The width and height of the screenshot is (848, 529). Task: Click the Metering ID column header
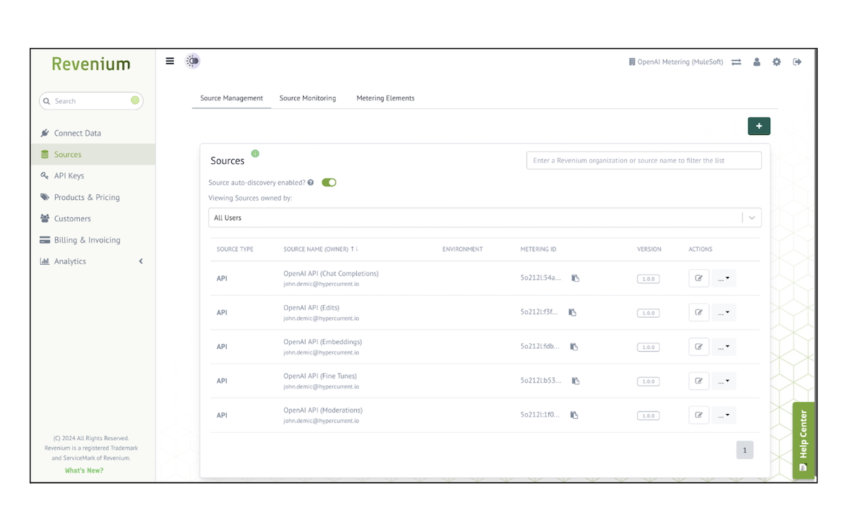tap(538, 249)
